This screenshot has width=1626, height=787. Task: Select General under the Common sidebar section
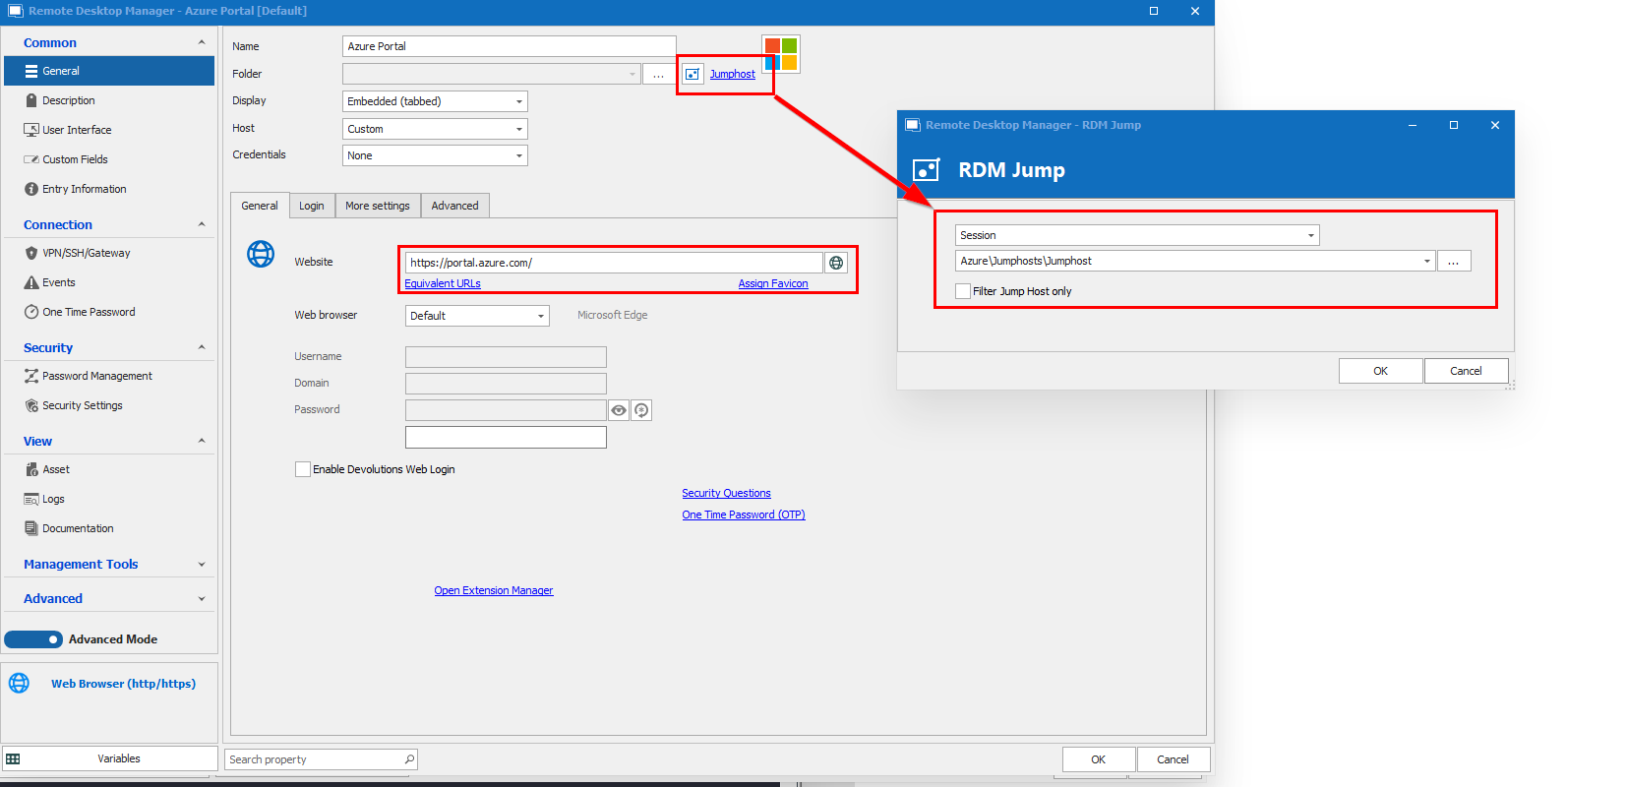point(109,71)
